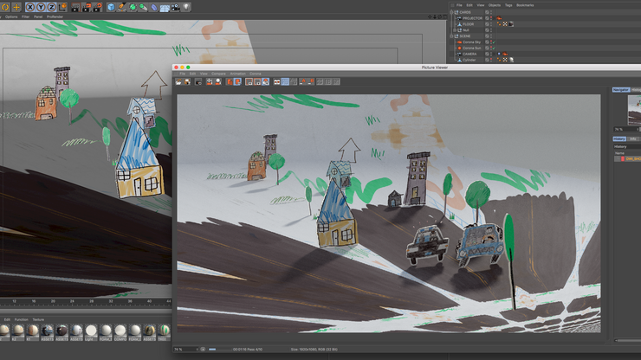Image resolution: width=641 pixels, height=360 pixels.
Task: Select the Light material swatch
Action: point(91,332)
